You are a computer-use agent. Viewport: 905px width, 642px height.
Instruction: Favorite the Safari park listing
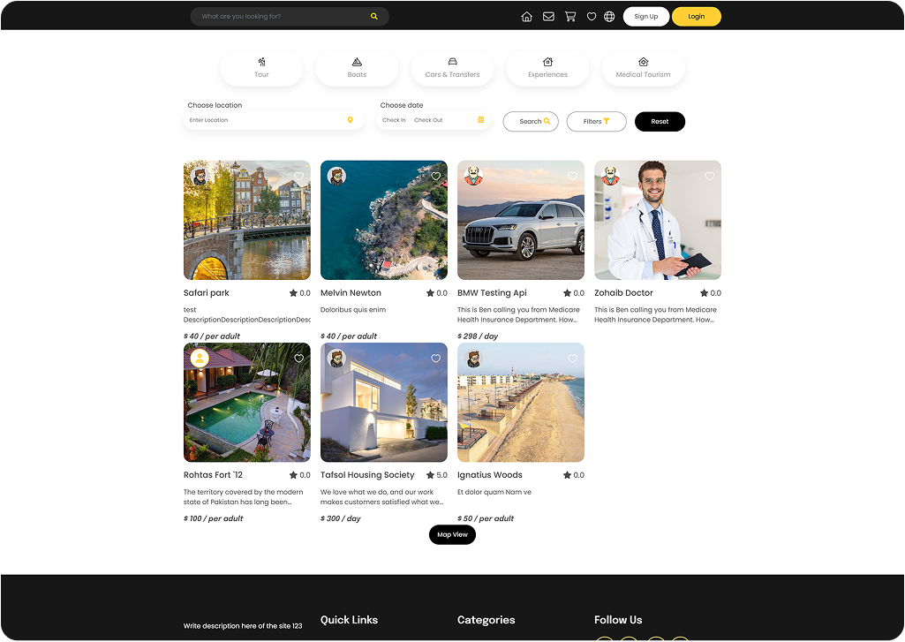click(x=299, y=177)
